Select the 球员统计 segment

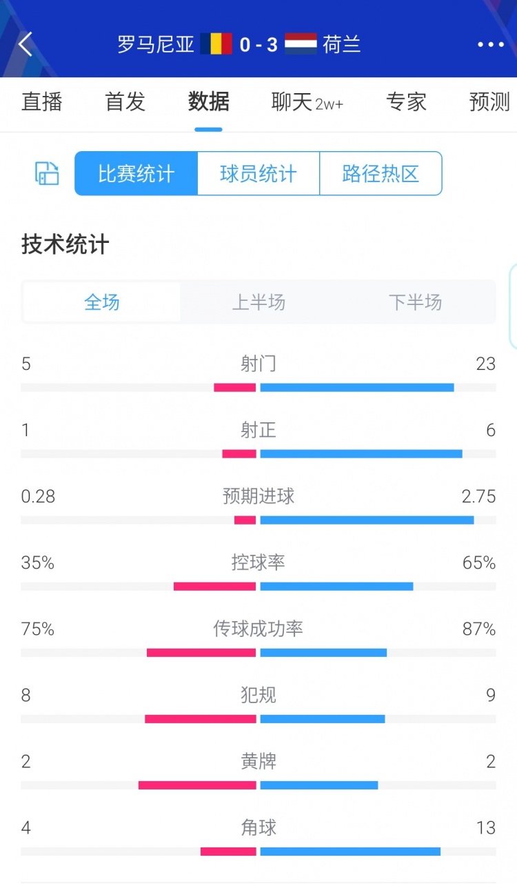point(258,174)
